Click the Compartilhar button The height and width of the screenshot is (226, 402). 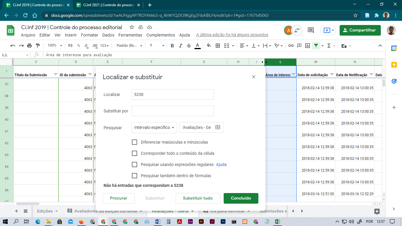pos(360,30)
